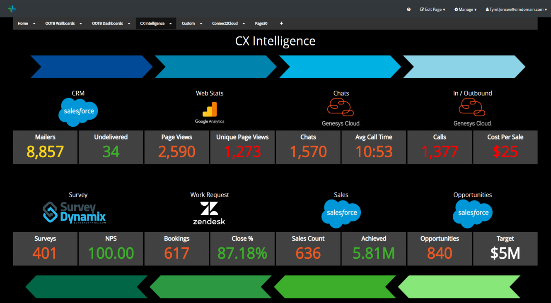551x303 pixels.
Task: Click the In / Outbound section label
Action: tap(472, 94)
